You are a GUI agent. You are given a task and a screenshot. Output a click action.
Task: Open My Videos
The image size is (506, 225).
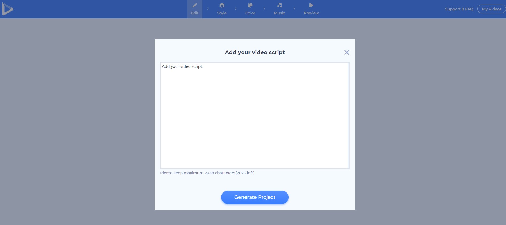pyautogui.click(x=491, y=9)
